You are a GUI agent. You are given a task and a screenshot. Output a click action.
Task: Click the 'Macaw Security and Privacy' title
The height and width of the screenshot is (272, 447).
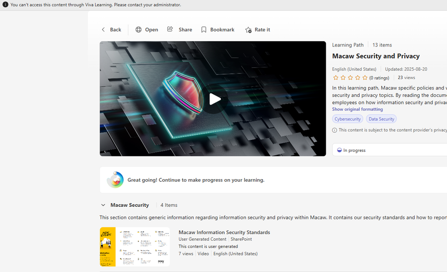(376, 56)
